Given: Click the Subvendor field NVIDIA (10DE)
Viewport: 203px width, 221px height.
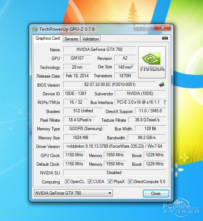Looking at the screenshot, I should click(140, 94).
